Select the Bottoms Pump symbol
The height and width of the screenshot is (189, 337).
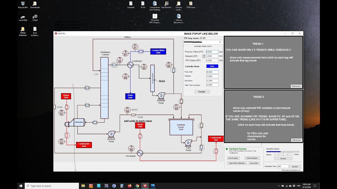[x=111, y=134]
